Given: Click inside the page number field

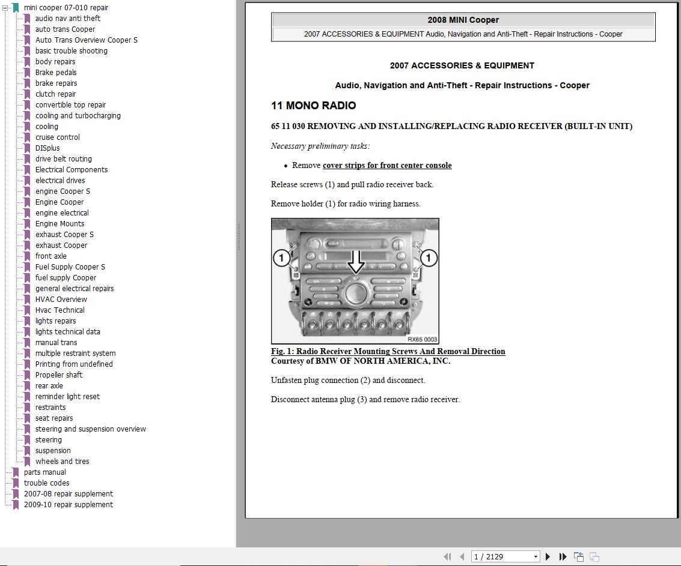Looking at the screenshot, I should coord(499,556).
